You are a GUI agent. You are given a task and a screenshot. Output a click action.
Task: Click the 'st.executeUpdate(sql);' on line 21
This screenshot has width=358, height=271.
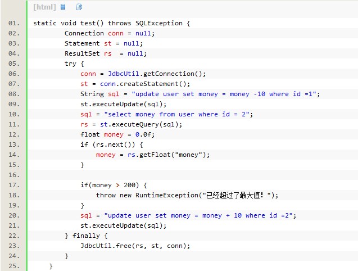[123, 225]
